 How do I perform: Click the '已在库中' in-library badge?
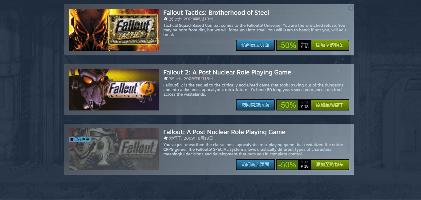pyautogui.click(x=80, y=139)
